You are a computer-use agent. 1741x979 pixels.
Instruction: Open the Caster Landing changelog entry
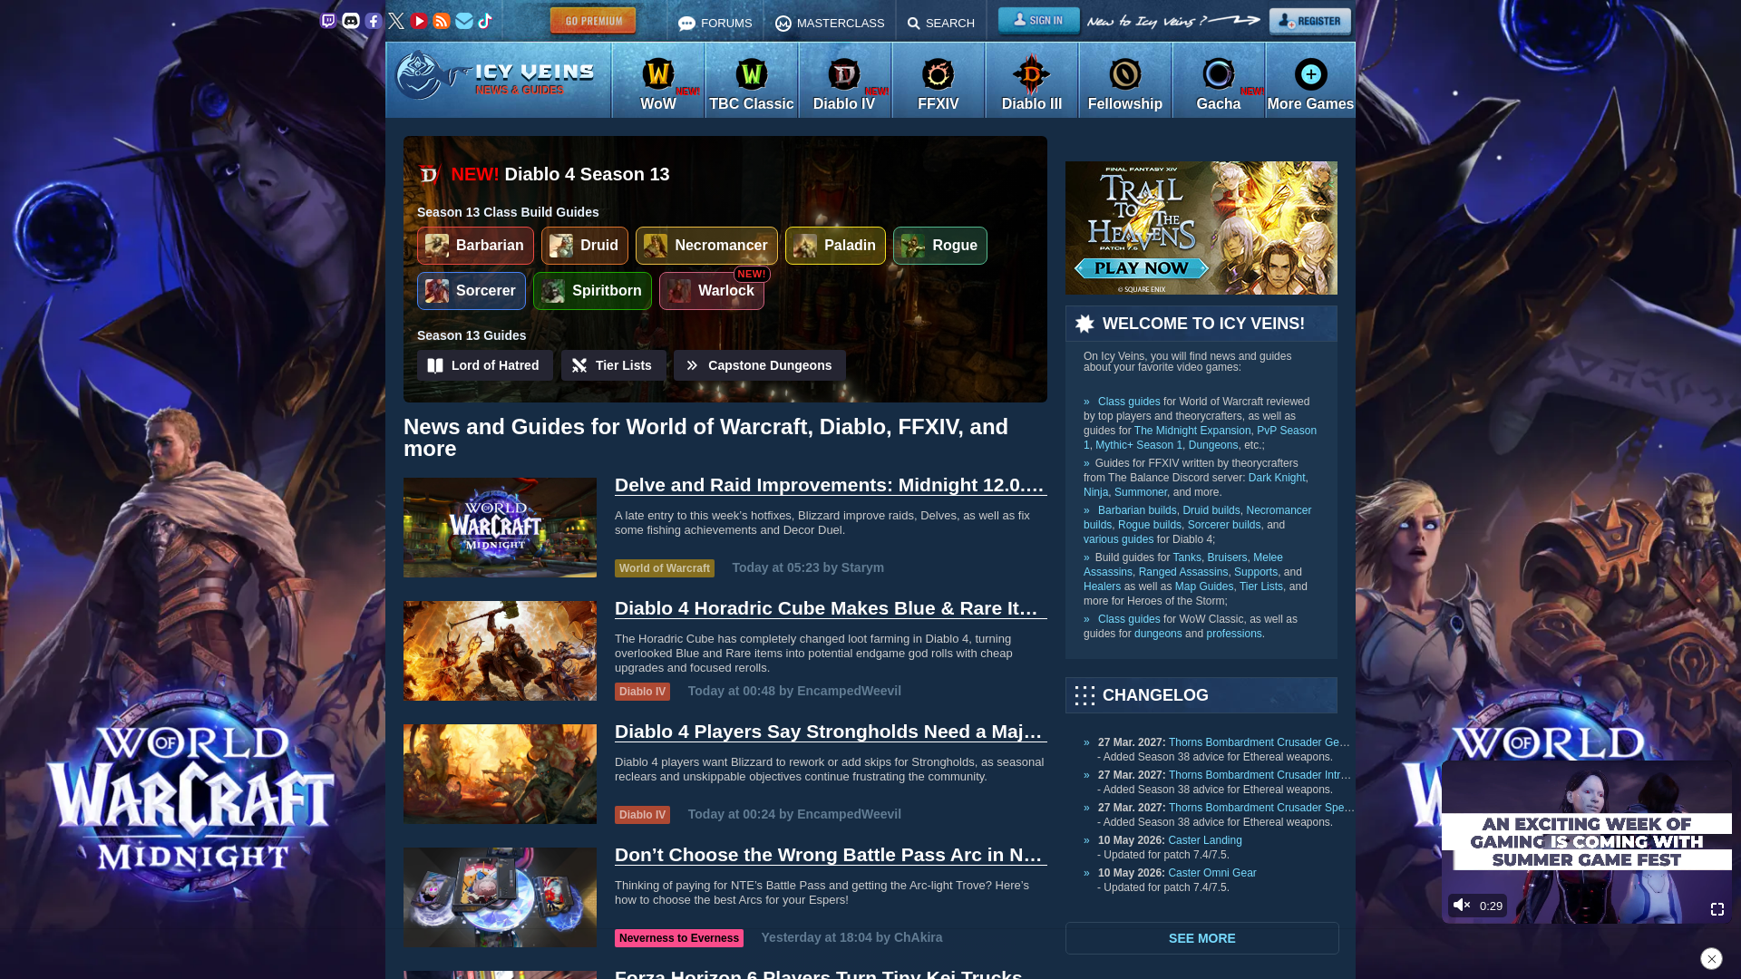[1205, 840]
